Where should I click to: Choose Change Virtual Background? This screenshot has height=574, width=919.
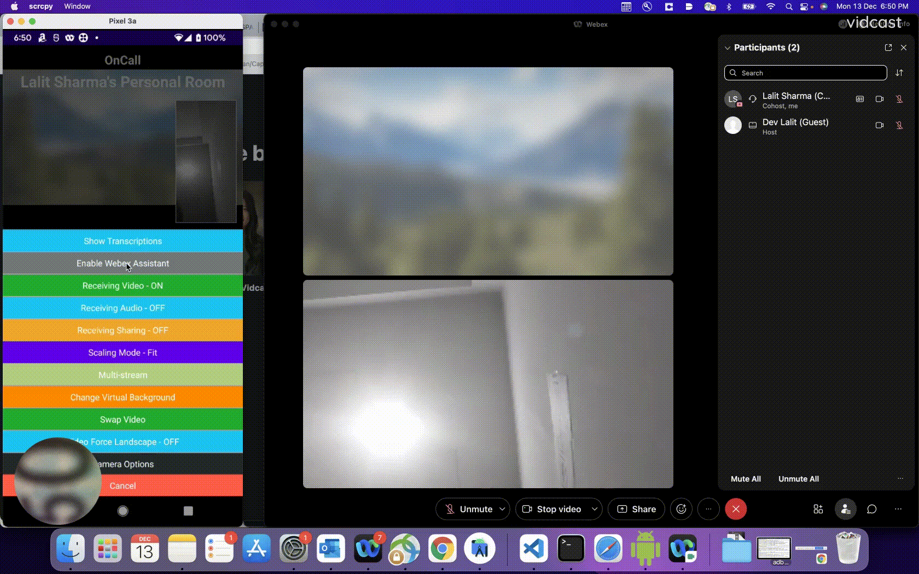coord(123,397)
